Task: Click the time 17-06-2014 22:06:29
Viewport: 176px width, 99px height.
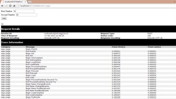Action: (54, 36)
